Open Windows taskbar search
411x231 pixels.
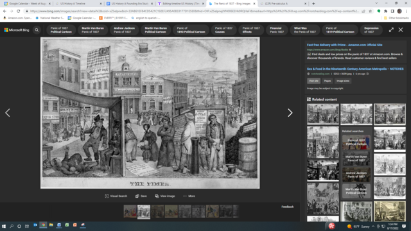click(x=12, y=226)
